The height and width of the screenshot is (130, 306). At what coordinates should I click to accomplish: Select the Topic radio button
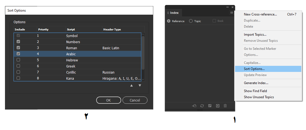pyautogui.click(x=191, y=21)
